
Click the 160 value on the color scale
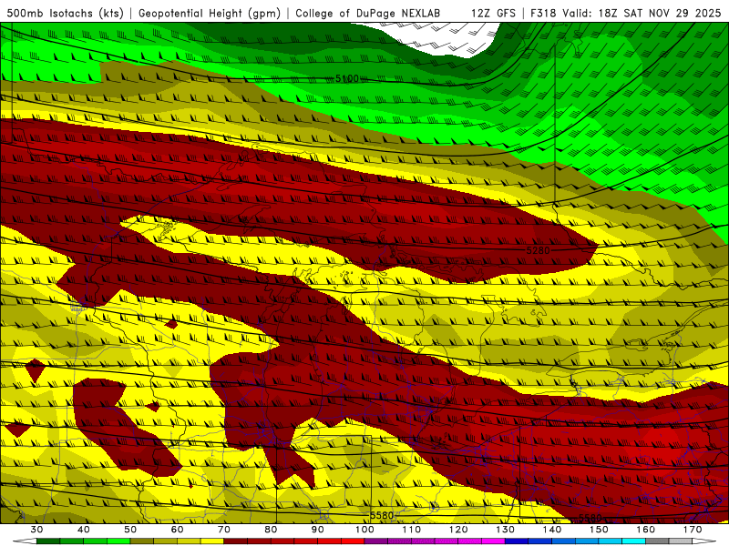[646, 530]
